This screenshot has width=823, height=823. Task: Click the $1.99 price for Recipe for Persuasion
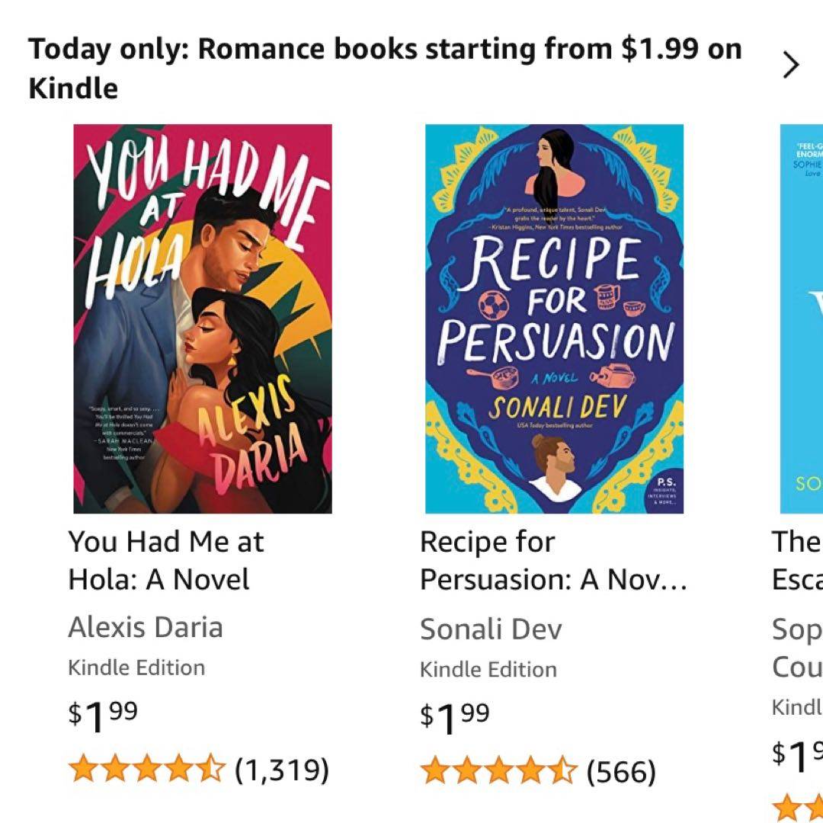455,716
